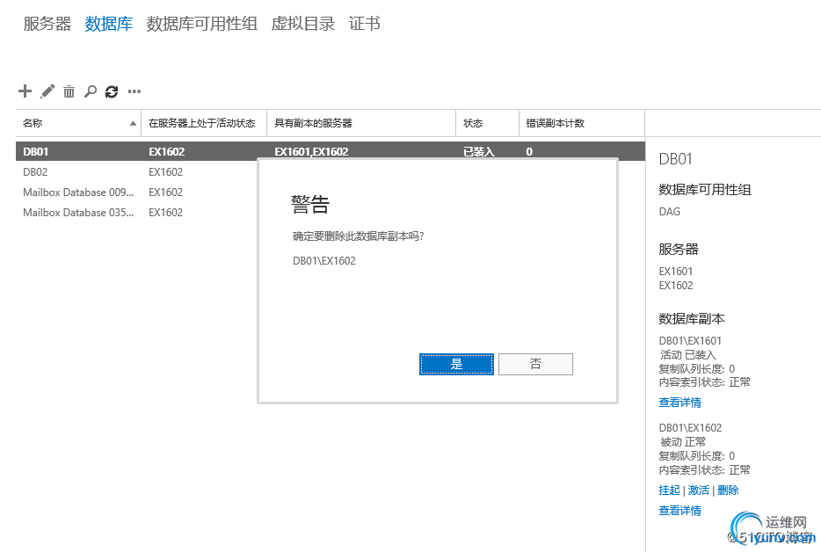Click the EX1601,EX1602 cell in DB01 row
The image size is (821, 552).
311,151
